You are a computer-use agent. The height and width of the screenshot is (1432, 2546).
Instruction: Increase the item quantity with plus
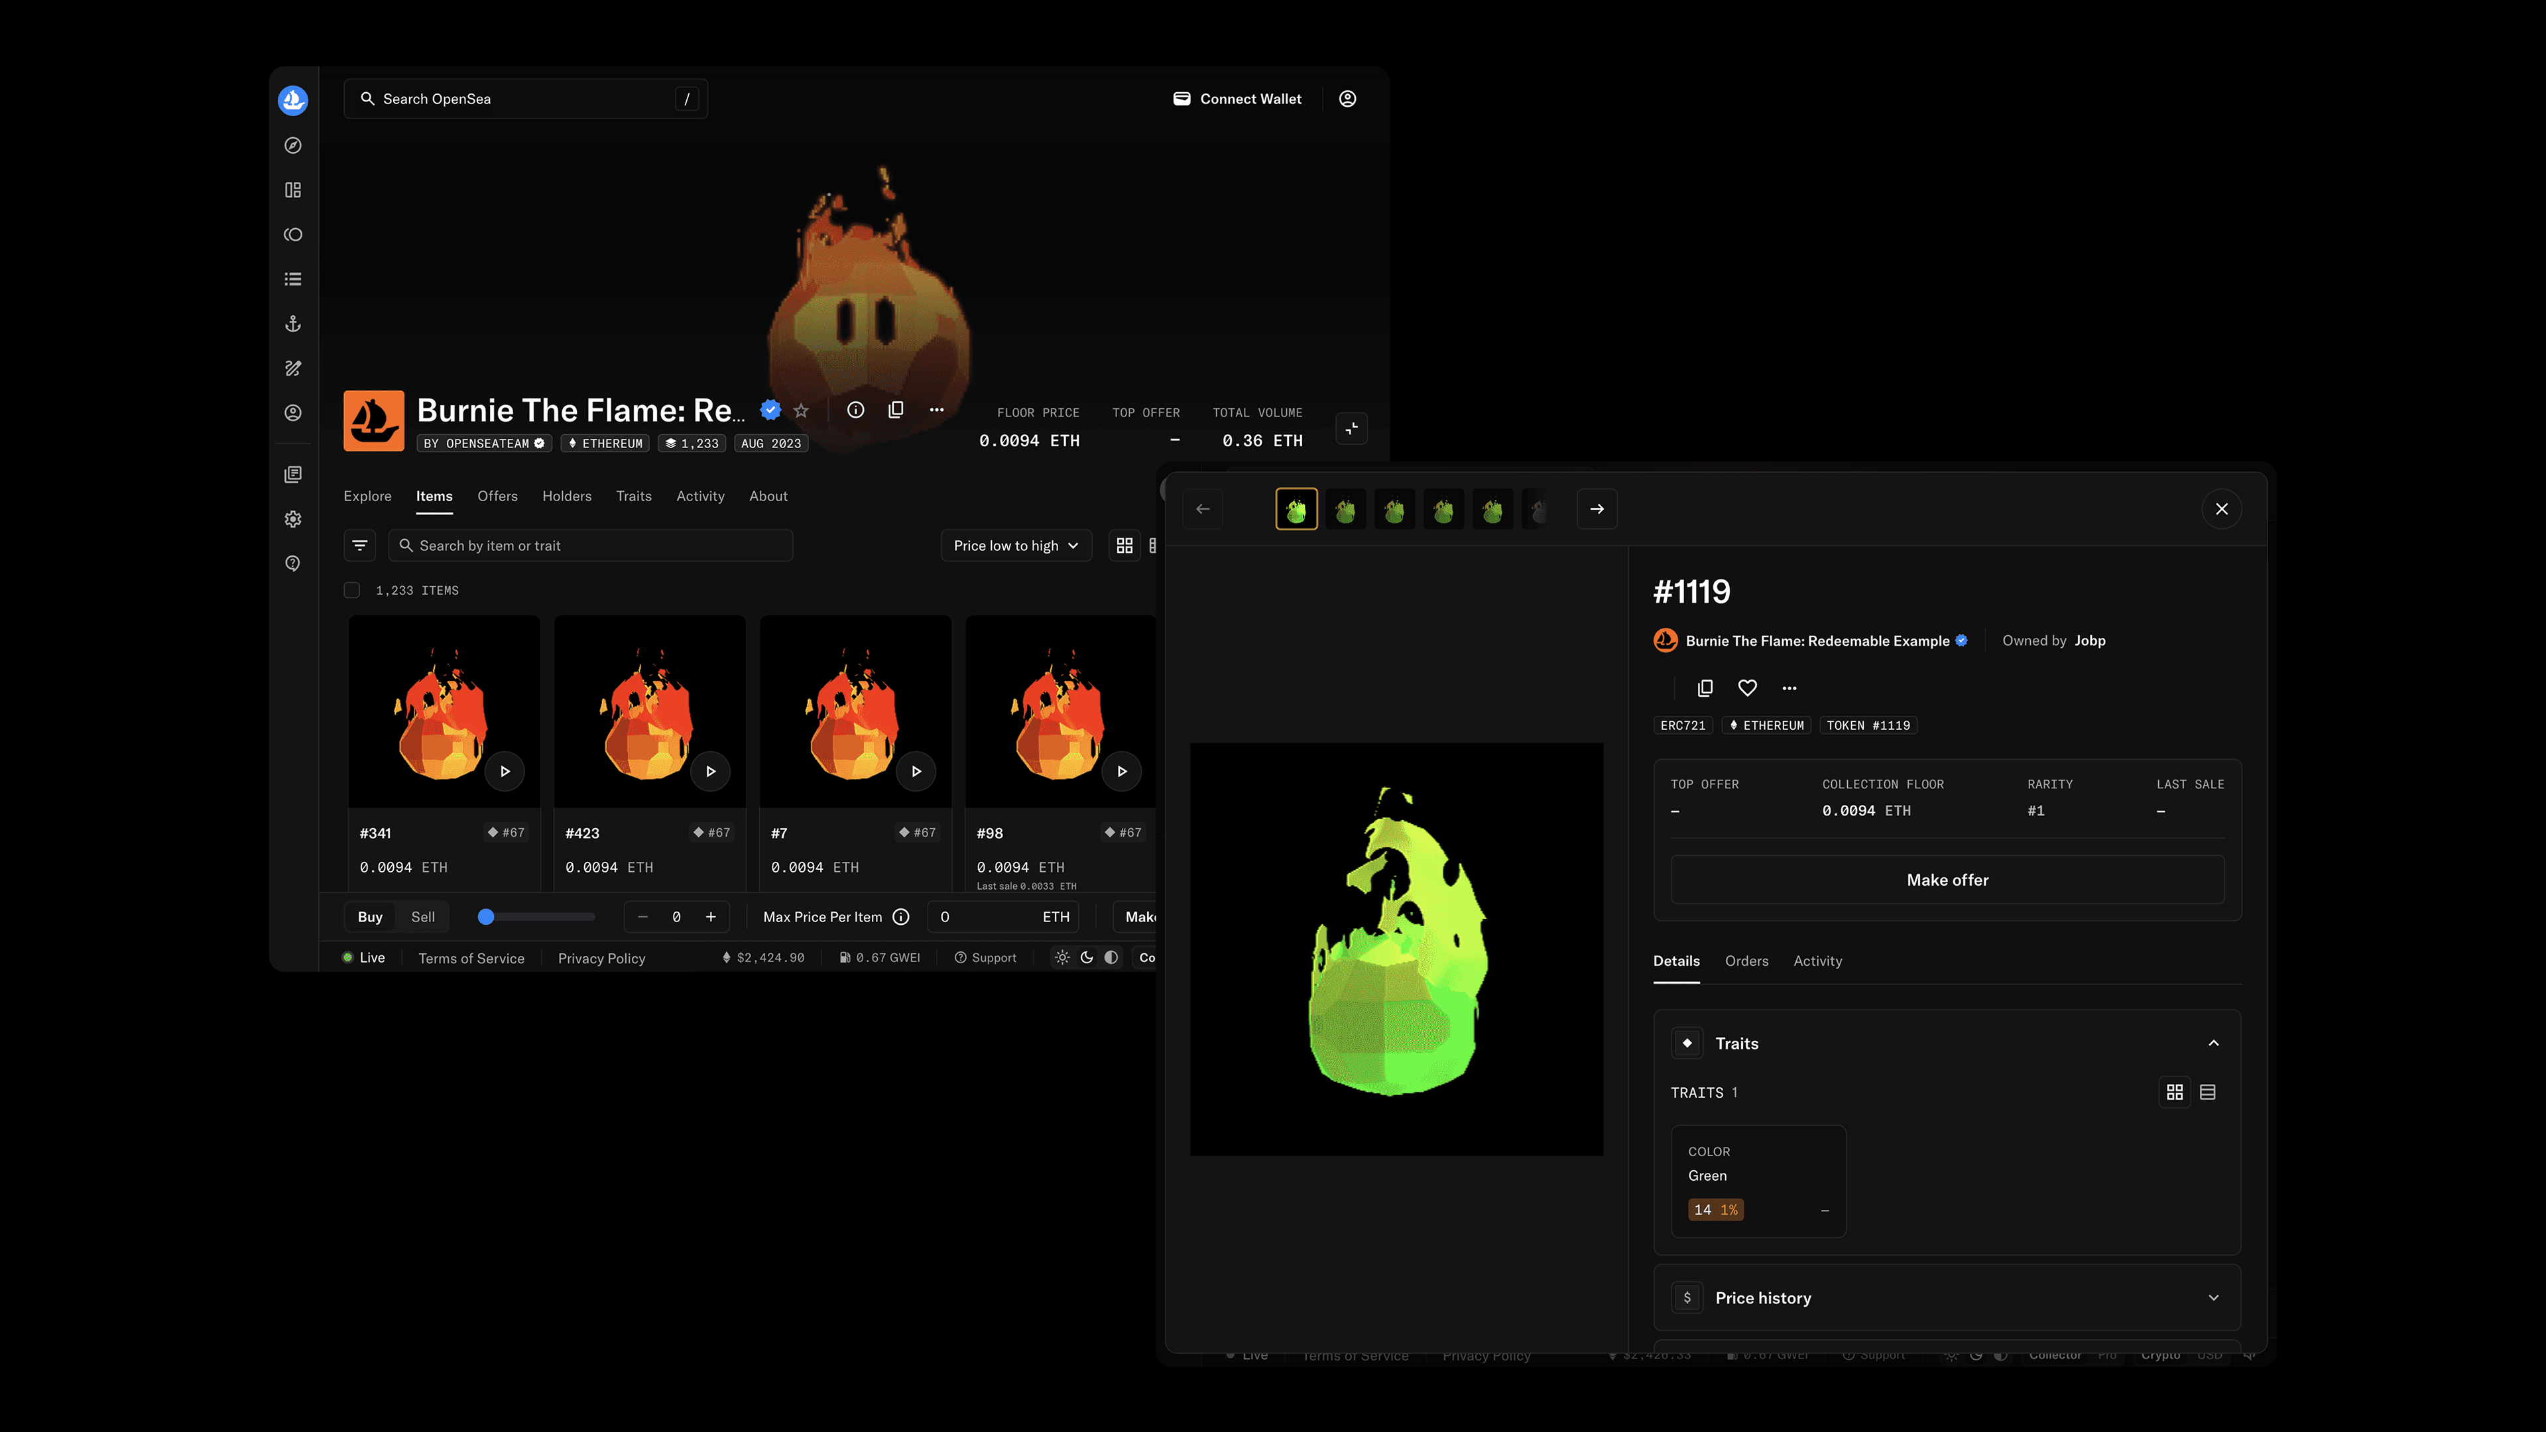point(711,917)
